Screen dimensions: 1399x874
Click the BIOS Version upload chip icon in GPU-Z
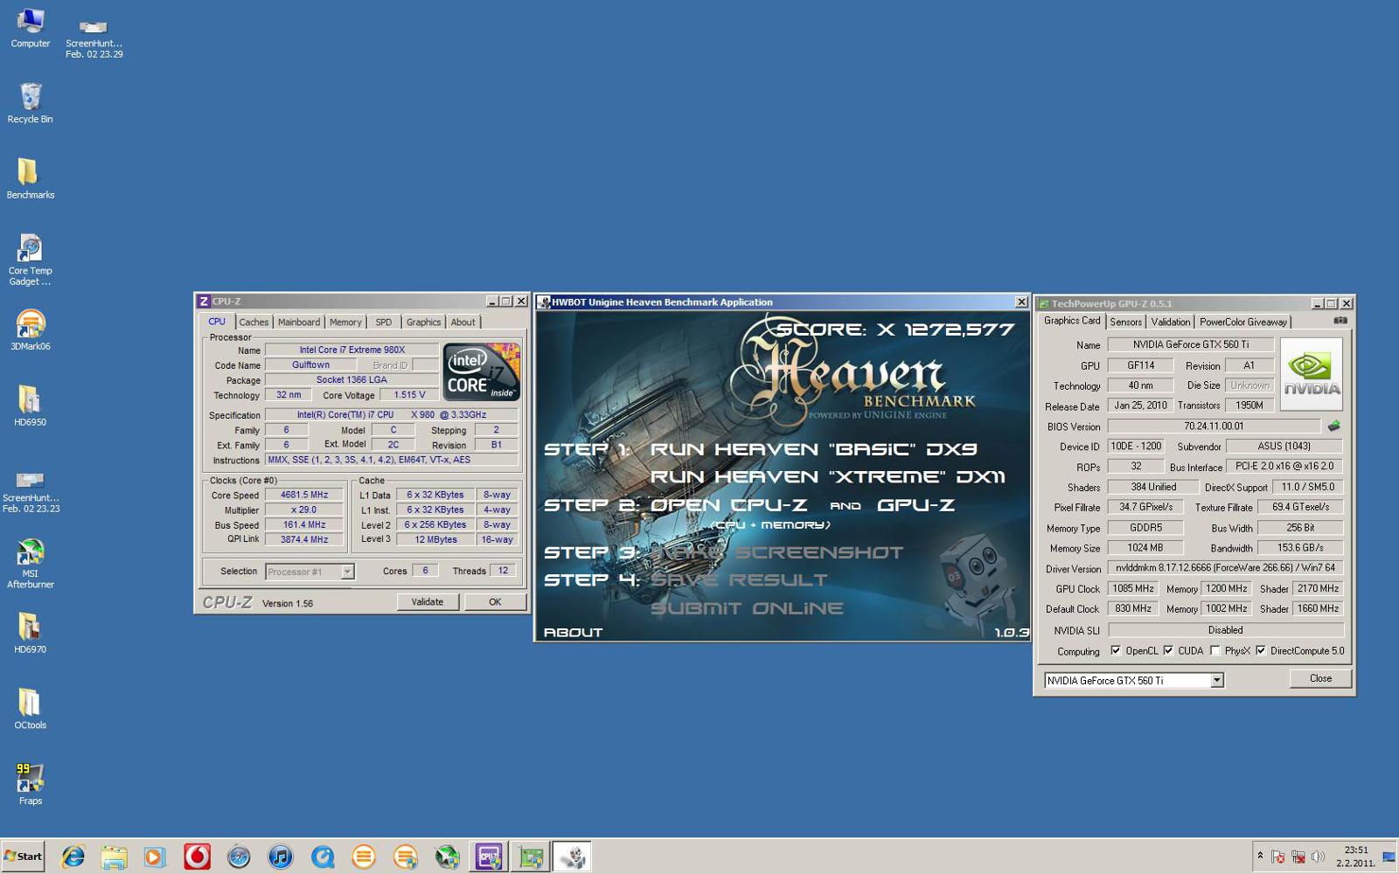tap(1333, 427)
